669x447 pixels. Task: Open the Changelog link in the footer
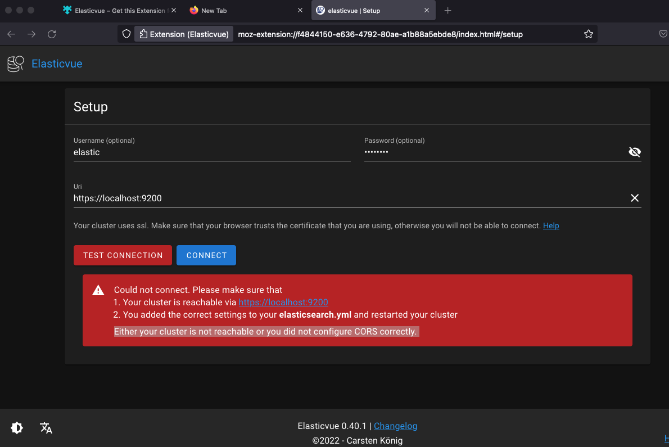[x=395, y=426]
